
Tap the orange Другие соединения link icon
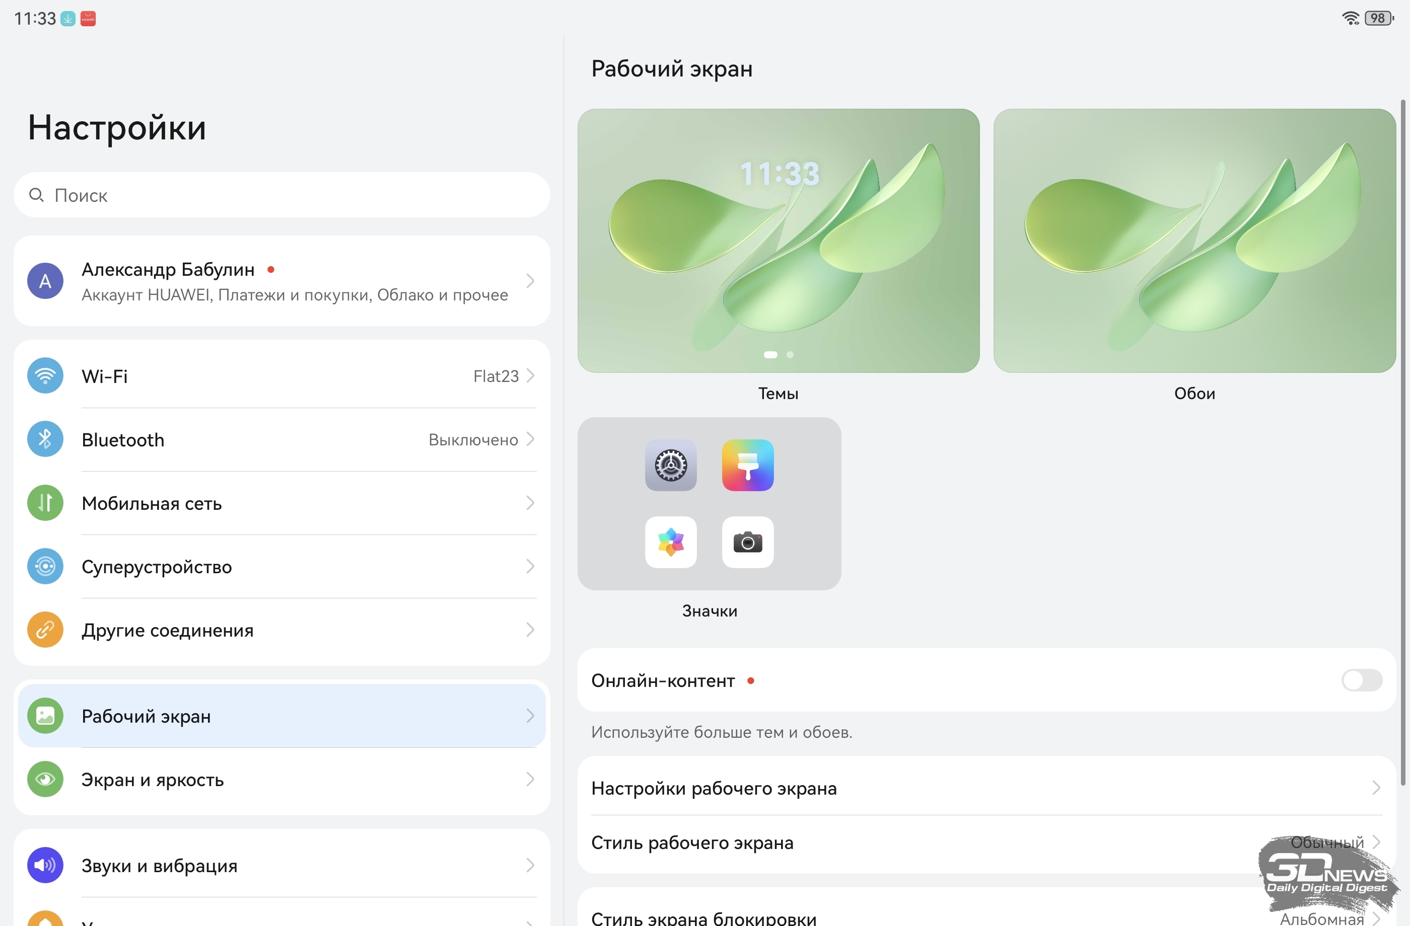45,630
